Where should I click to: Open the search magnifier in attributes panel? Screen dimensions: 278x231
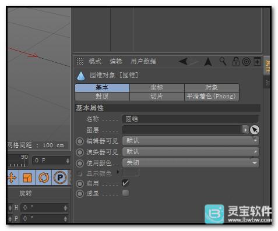click(x=223, y=61)
